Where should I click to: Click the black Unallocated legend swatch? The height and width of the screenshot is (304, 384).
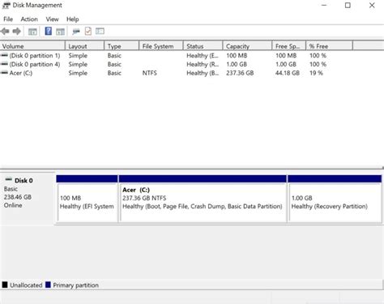pyautogui.click(x=5, y=285)
